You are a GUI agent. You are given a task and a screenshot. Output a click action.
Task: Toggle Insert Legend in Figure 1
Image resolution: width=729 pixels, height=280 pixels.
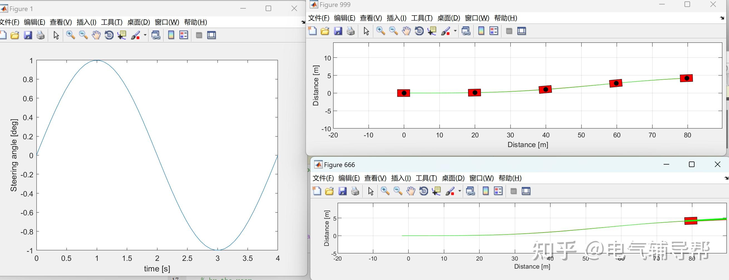pyautogui.click(x=184, y=35)
